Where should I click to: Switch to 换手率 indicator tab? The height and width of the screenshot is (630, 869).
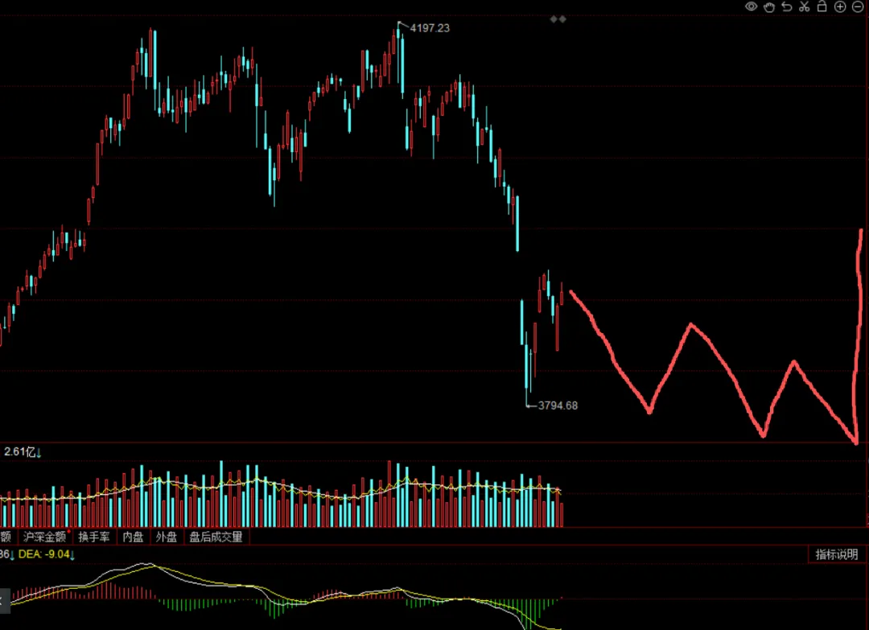tap(93, 537)
